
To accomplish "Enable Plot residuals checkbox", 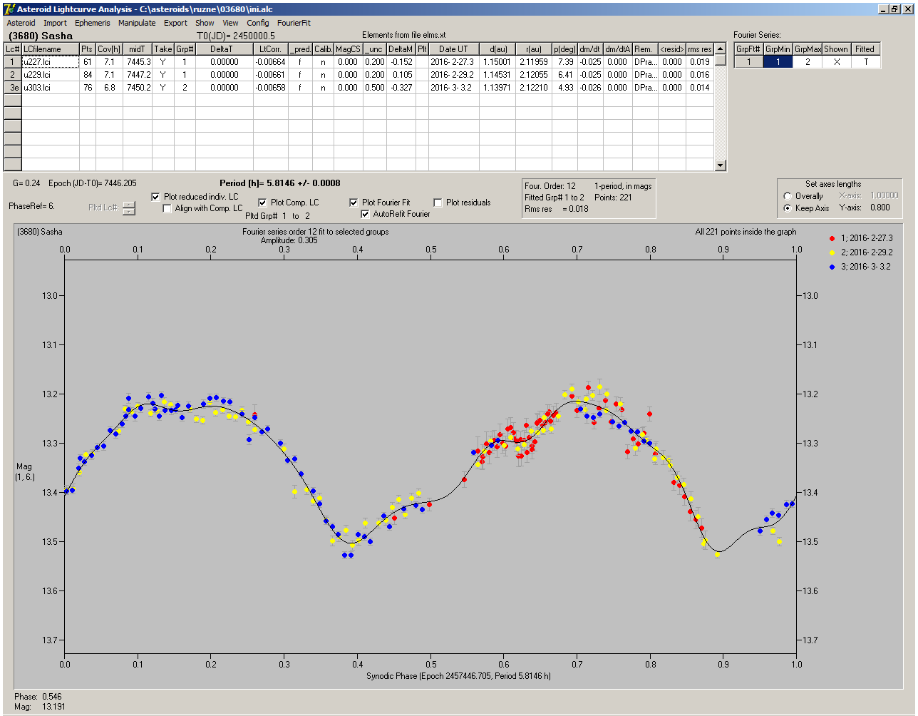I will tap(438, 203).
